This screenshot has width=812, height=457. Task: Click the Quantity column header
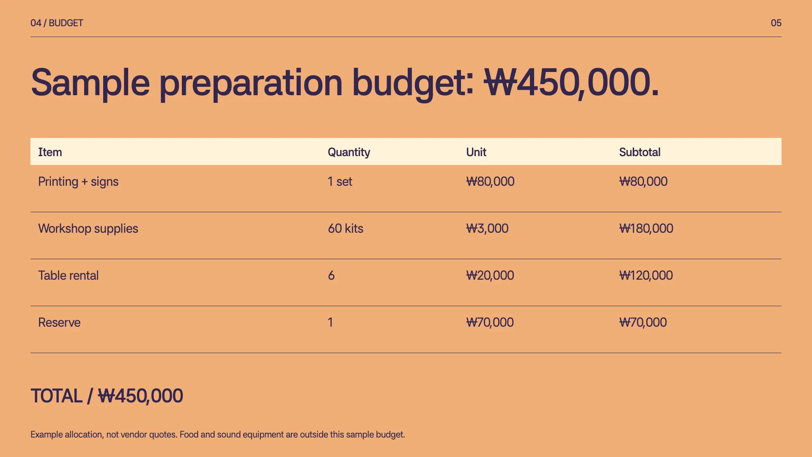click(349, 152)
